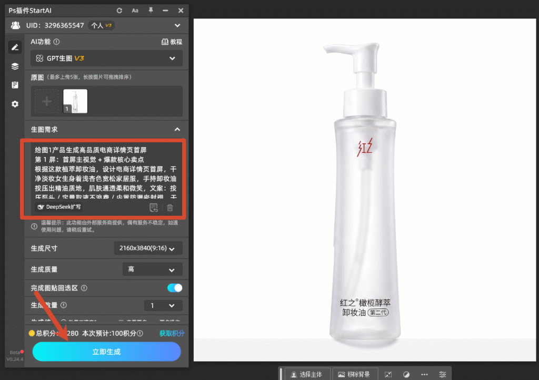The height and width of the screenshot is (380, 539).
Task: Click info icon beside 生成数量
Action: (x=64, y=305)
